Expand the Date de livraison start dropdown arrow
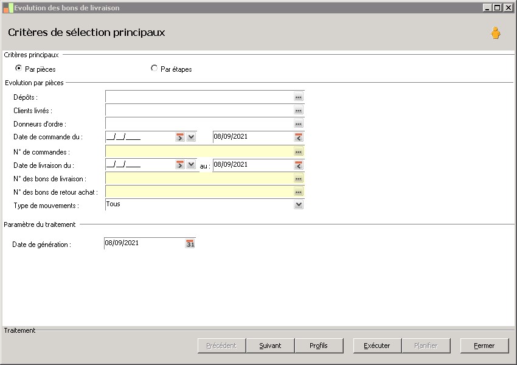 (x=191, y=164)
